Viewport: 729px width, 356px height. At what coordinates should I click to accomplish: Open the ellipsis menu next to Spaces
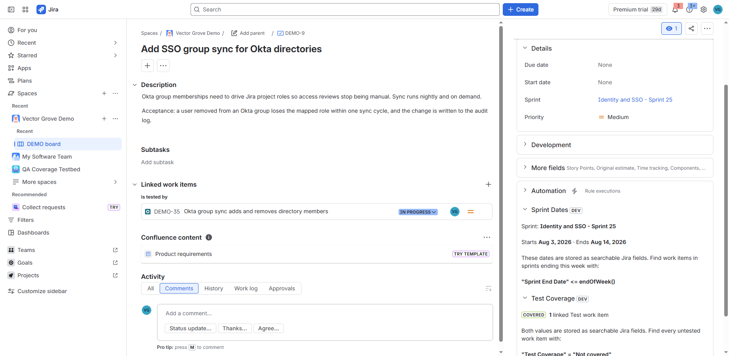115,93
